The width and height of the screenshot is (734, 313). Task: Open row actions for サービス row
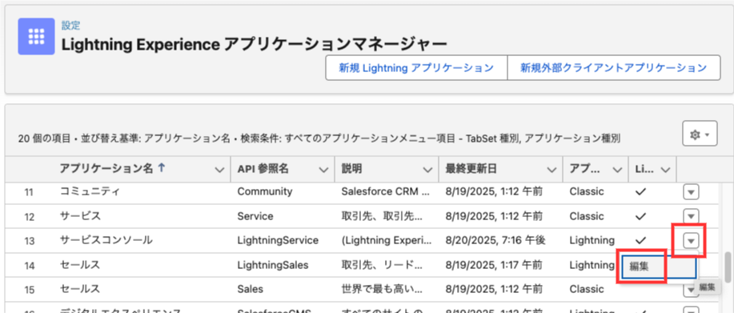691,216
